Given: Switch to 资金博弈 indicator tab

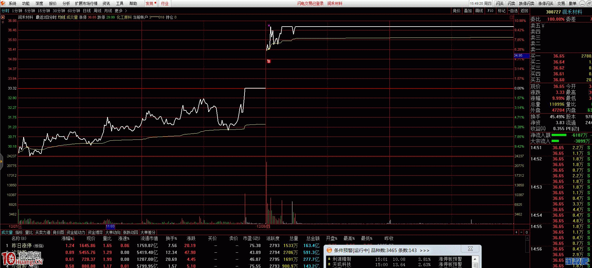Looking at the screenshot, I should (95, 232).
